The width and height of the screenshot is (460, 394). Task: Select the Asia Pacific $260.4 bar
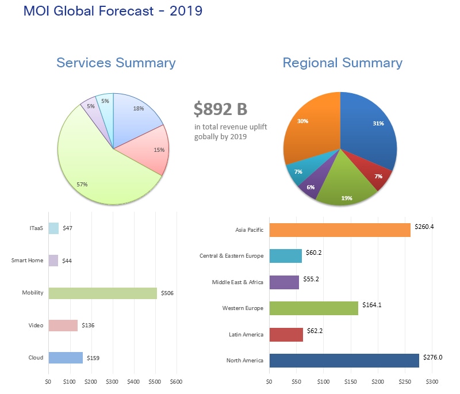tap(339, 228)
